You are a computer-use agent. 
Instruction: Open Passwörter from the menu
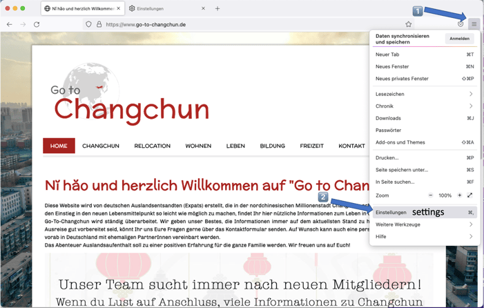click(425, 130)
